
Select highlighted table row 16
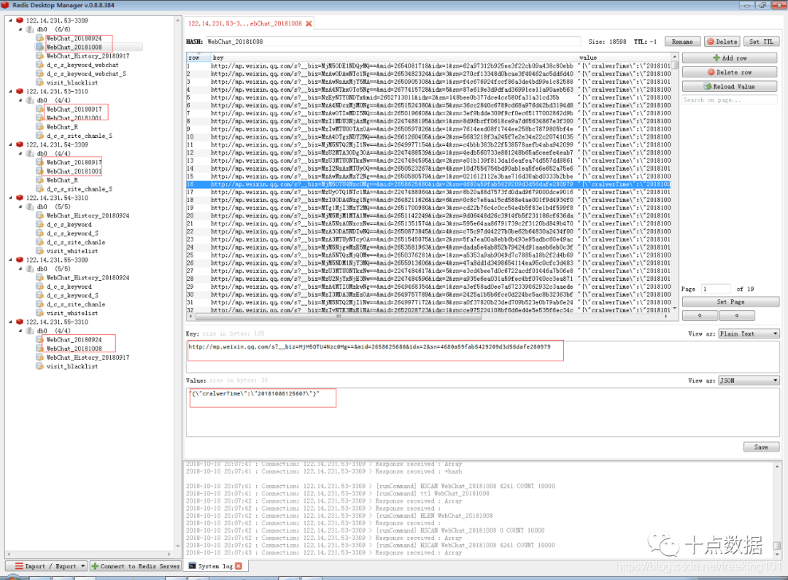point(429,185)
